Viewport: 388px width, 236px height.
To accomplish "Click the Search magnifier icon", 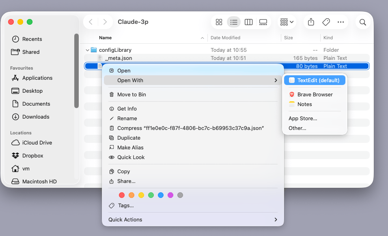I will click(363, 22).
